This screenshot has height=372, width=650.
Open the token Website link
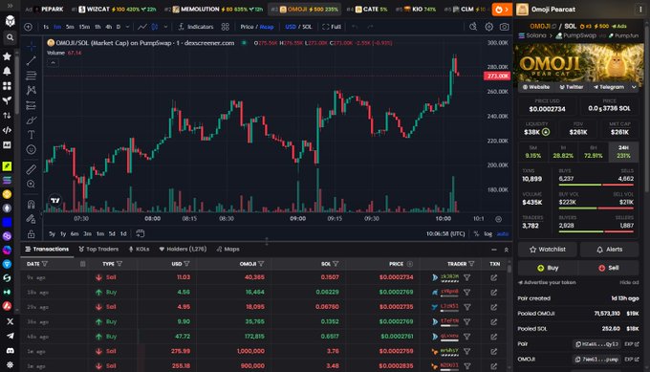click(x=536, y=87)
